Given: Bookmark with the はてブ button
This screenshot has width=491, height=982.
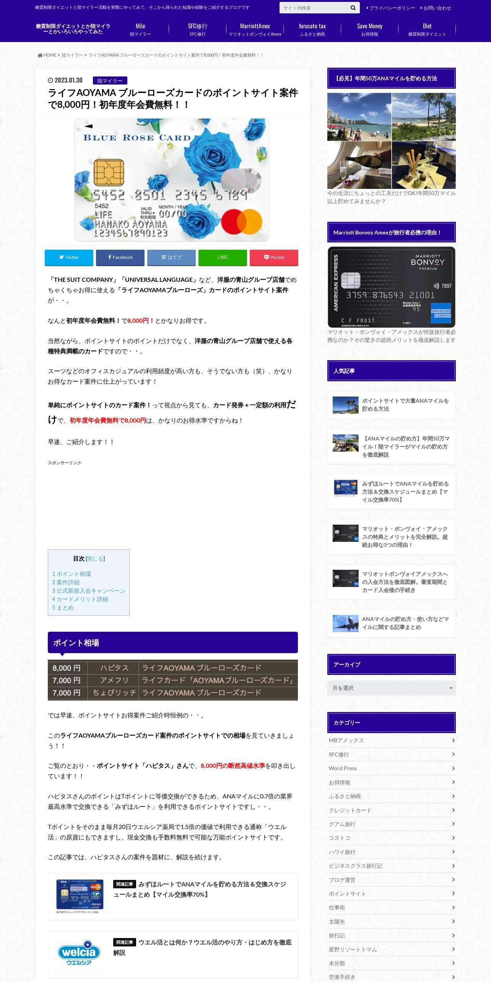Looking at the screenshot, I should (x=171, y=257).
